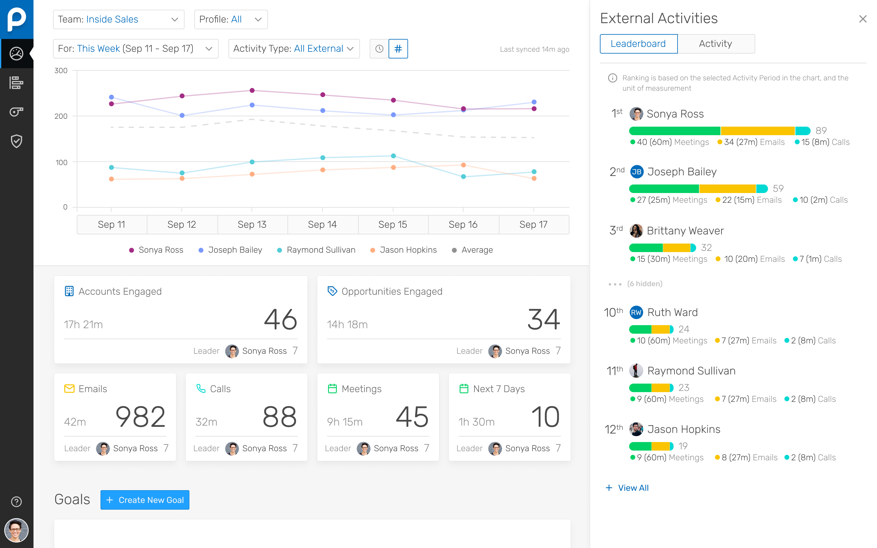The height and width of the screenshot is (548, 877).
Task: Click the ranking info icon in leaderboard
Action: (612, 78)
